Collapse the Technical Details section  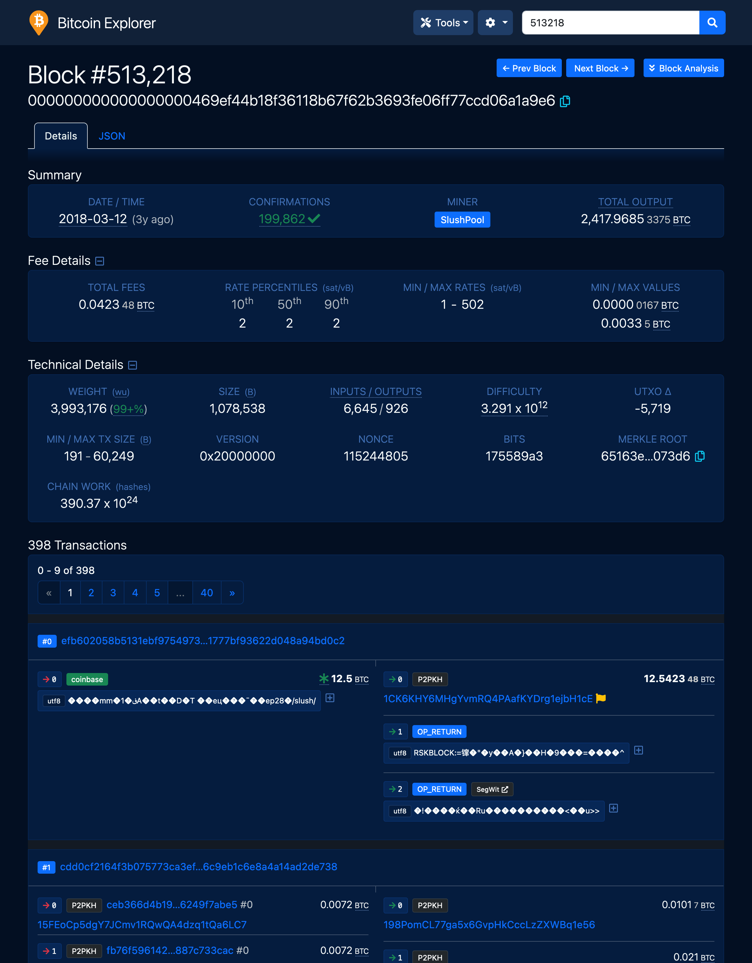click(x=133, y=365)
